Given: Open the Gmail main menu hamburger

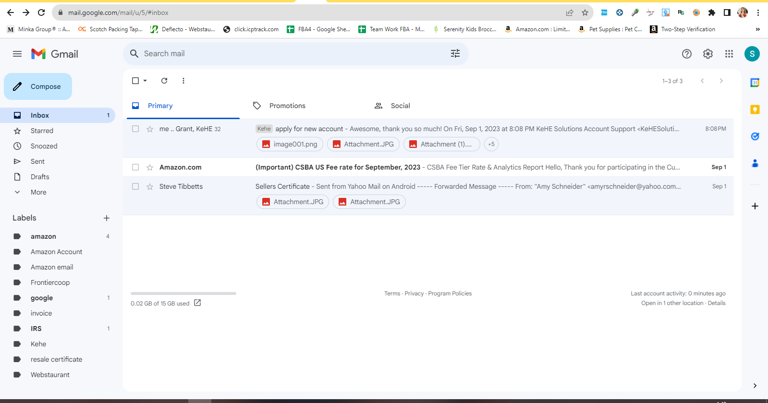Looking at the screenshot, I should tap(17, 54).
